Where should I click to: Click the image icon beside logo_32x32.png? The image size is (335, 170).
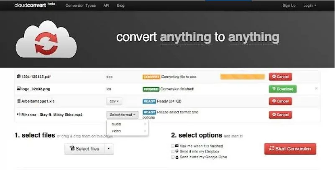tap(18, 89)
